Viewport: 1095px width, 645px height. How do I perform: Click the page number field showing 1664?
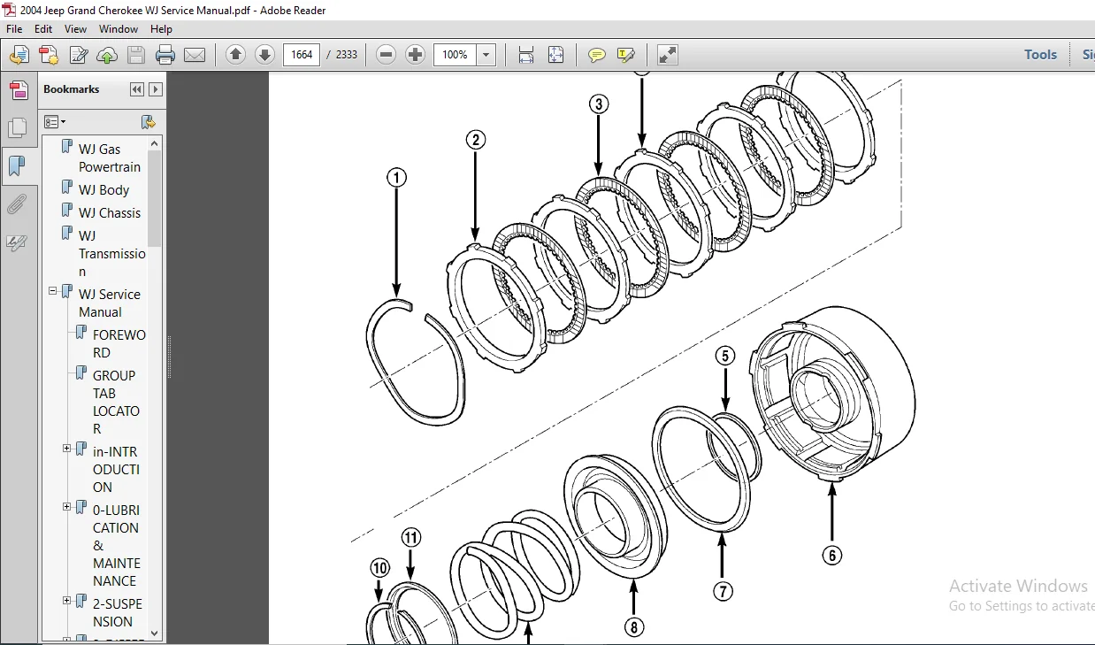302,55
